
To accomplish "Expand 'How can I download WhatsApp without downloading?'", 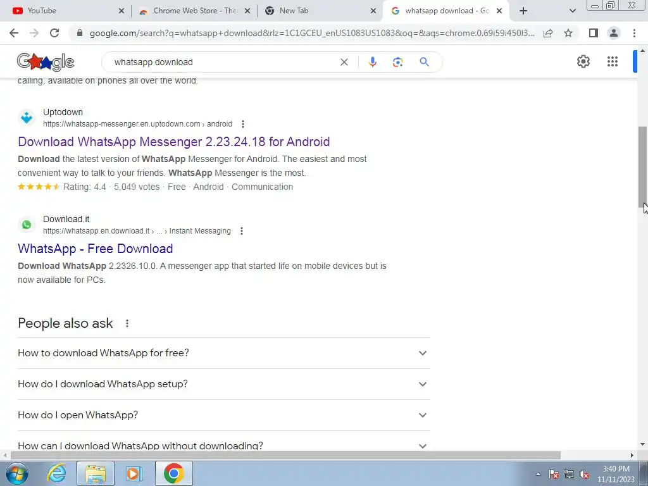I will (223, 442).
